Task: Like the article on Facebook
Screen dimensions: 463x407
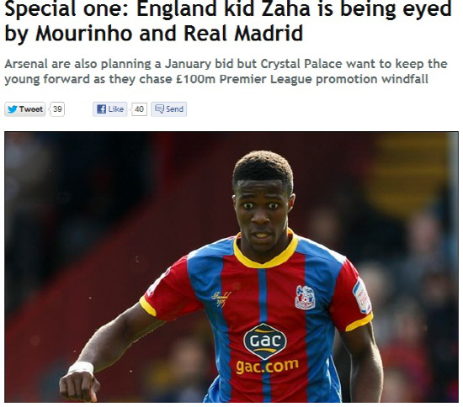Action: [109, 109]
